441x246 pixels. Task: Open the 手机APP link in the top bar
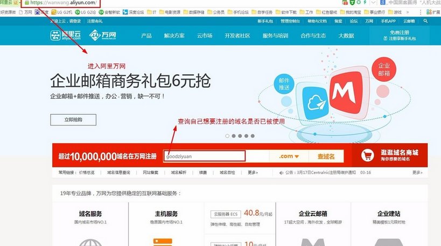(388, 21)
